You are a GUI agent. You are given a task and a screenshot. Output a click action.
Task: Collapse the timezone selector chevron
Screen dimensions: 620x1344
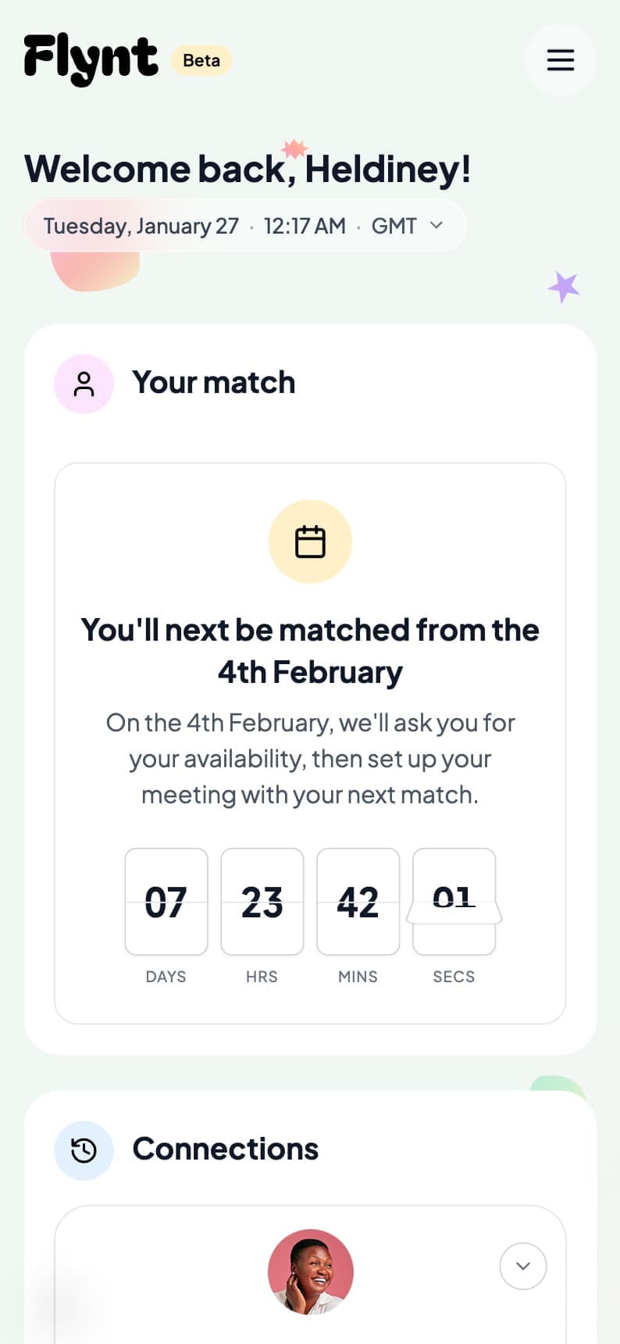click(436, 226)
